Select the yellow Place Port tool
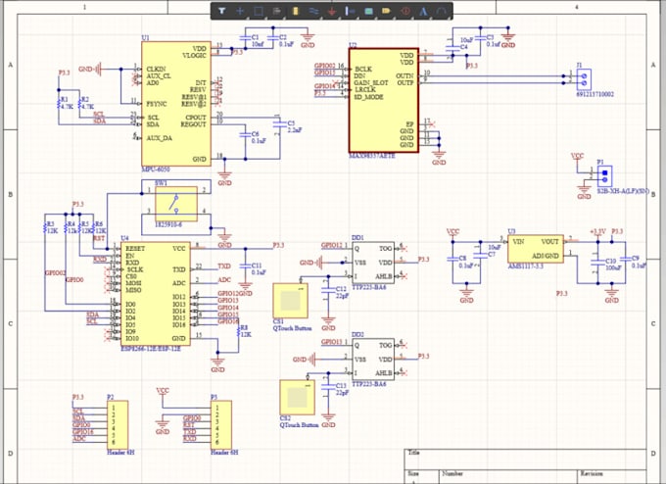Image resolution: width=666 pixels, height=484 pixels. point(387,11)
